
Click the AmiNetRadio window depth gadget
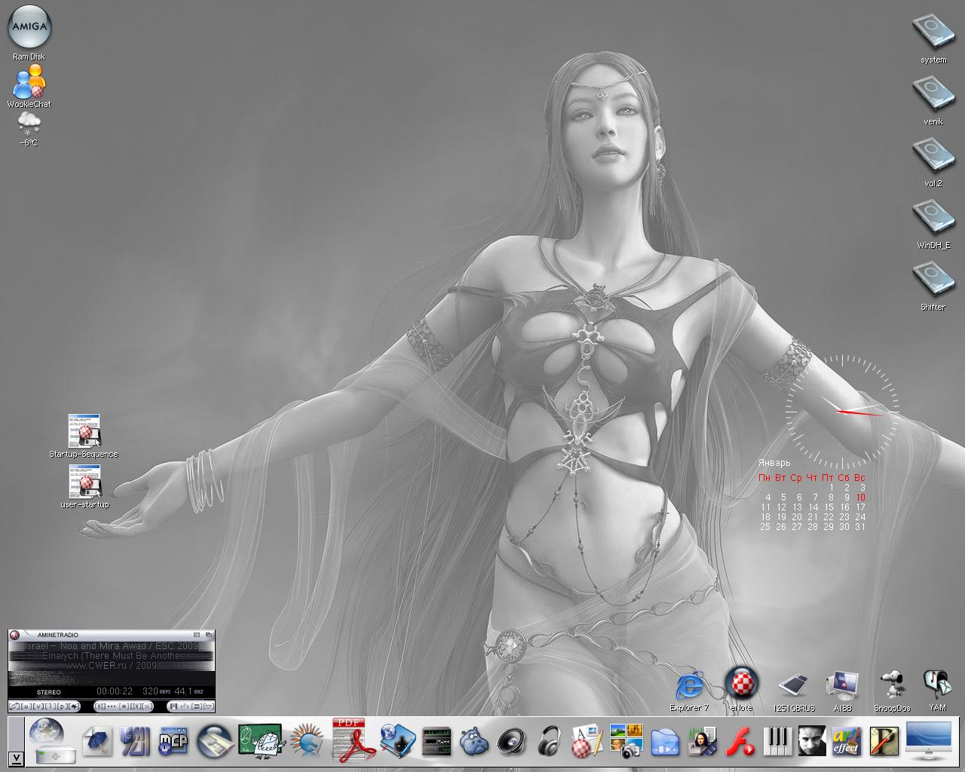click(x=209, y=635)
